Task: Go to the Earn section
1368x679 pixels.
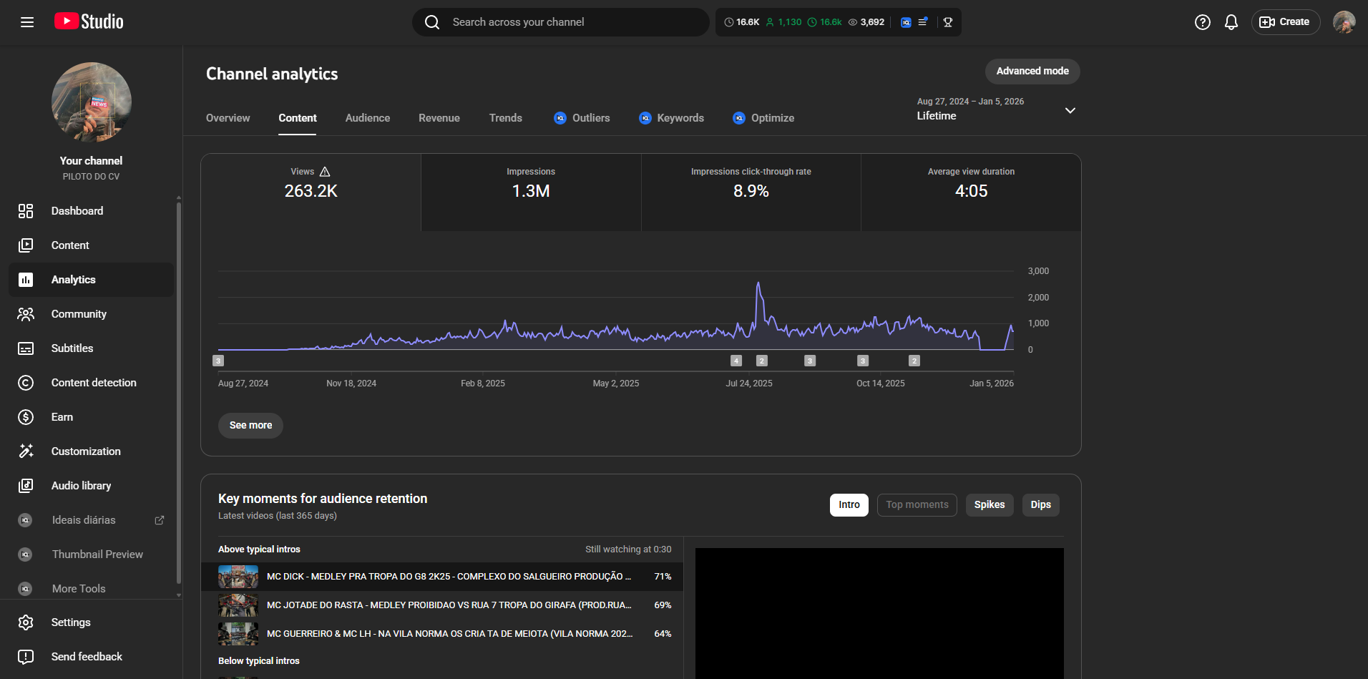Action: pyautogui.click(x=62, y=417)
